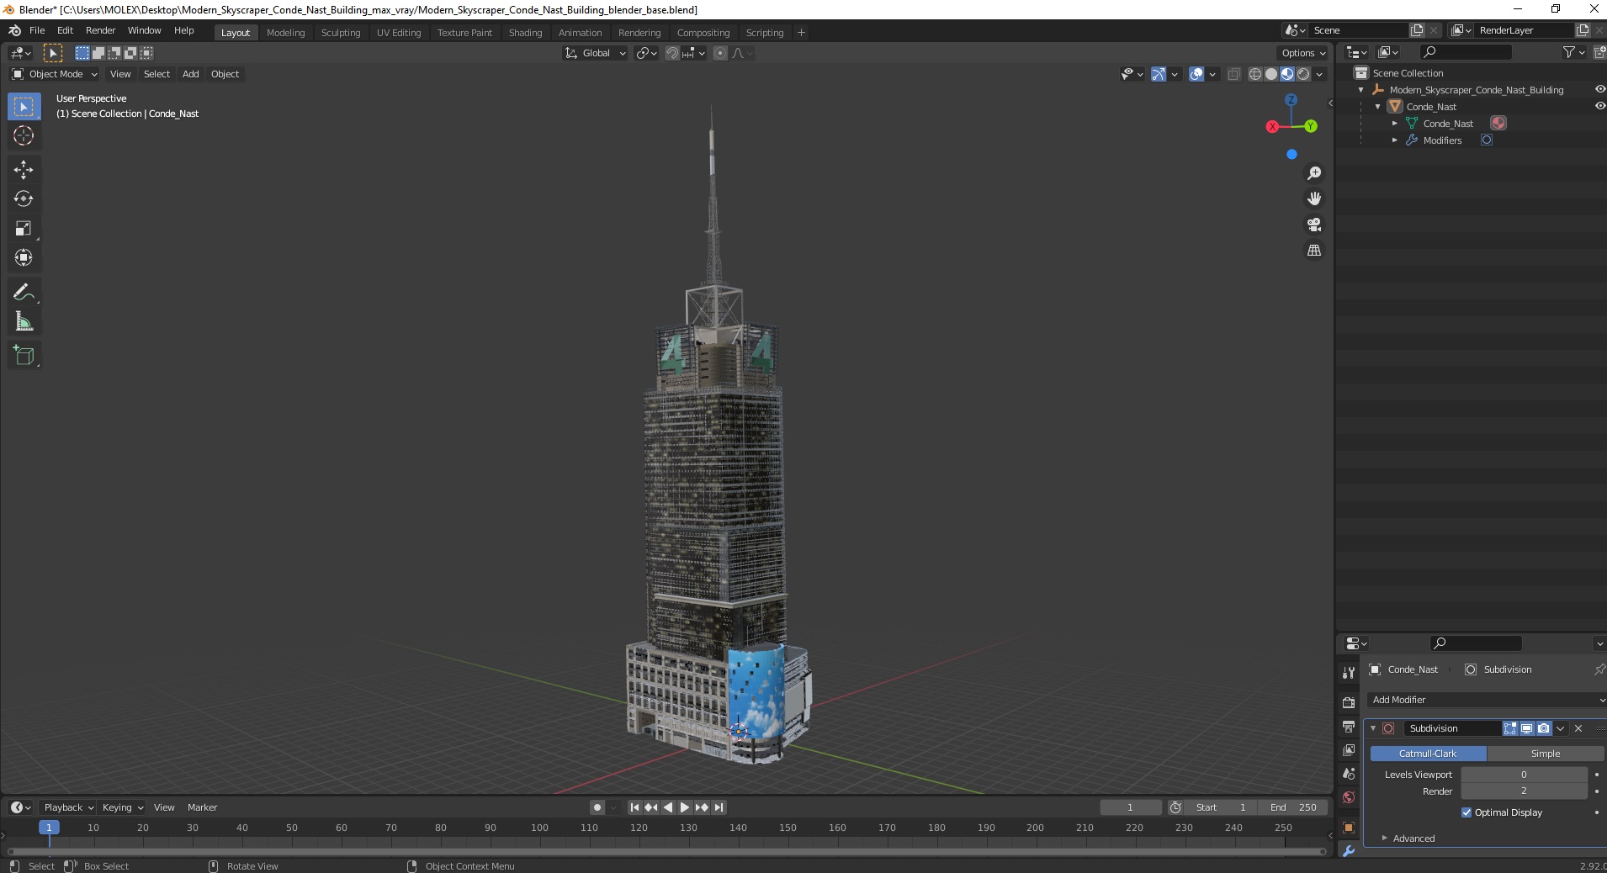The width and height of the screenshot is (1607, 873).
Task: Switch to the UV Editing workspace tab
Action: [x=399, y=33]
